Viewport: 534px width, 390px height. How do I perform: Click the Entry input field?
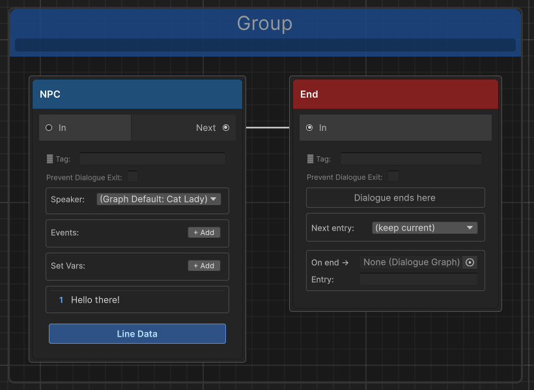point(418,280)
